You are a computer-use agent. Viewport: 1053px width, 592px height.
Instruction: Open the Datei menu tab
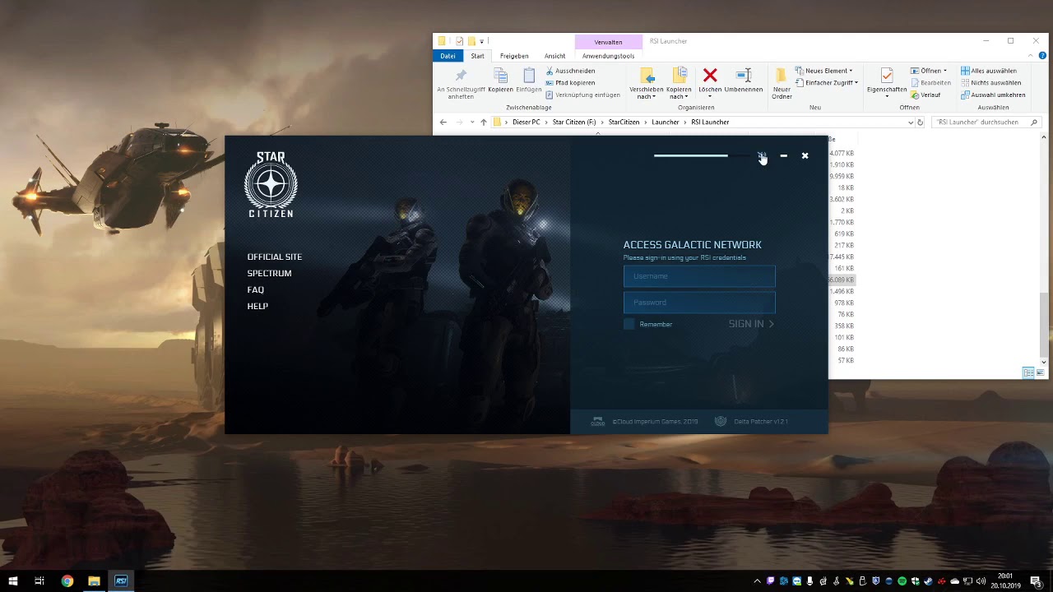448,56
